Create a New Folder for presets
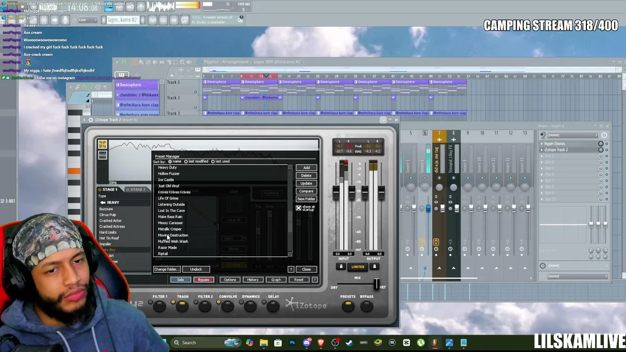The image size is (626, 352). 306,199
